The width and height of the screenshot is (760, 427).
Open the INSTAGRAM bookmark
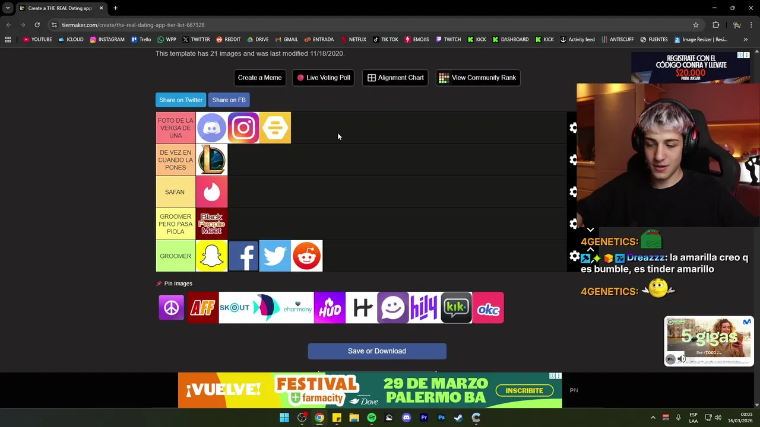[x=107, y=40]
